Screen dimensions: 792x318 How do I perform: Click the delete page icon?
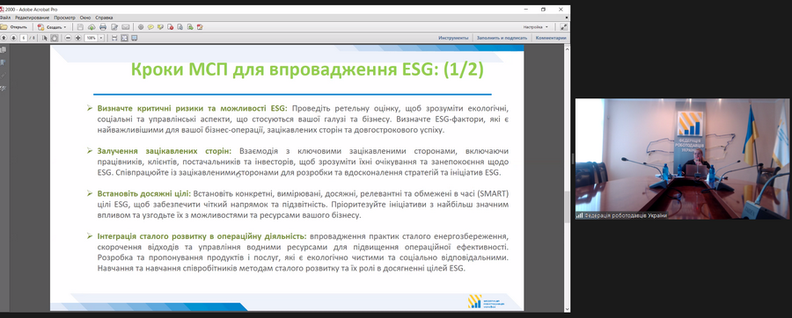click(x=170, y=27)
